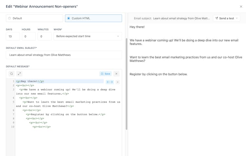Screen dimensions: 246x156
Task: Click the Hours input field
Action: pos(29,36)
